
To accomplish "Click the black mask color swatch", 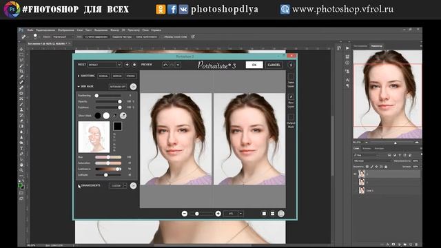I will (x=118, y=127).
